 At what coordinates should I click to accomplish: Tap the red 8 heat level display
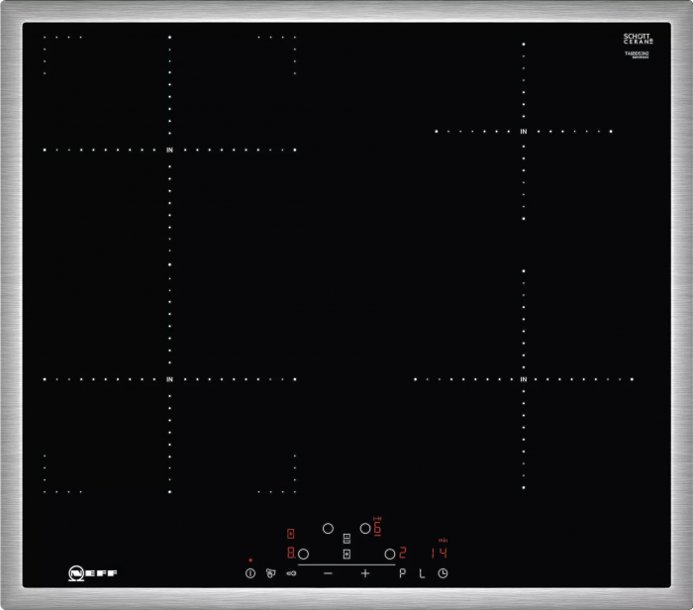[290, 554]
